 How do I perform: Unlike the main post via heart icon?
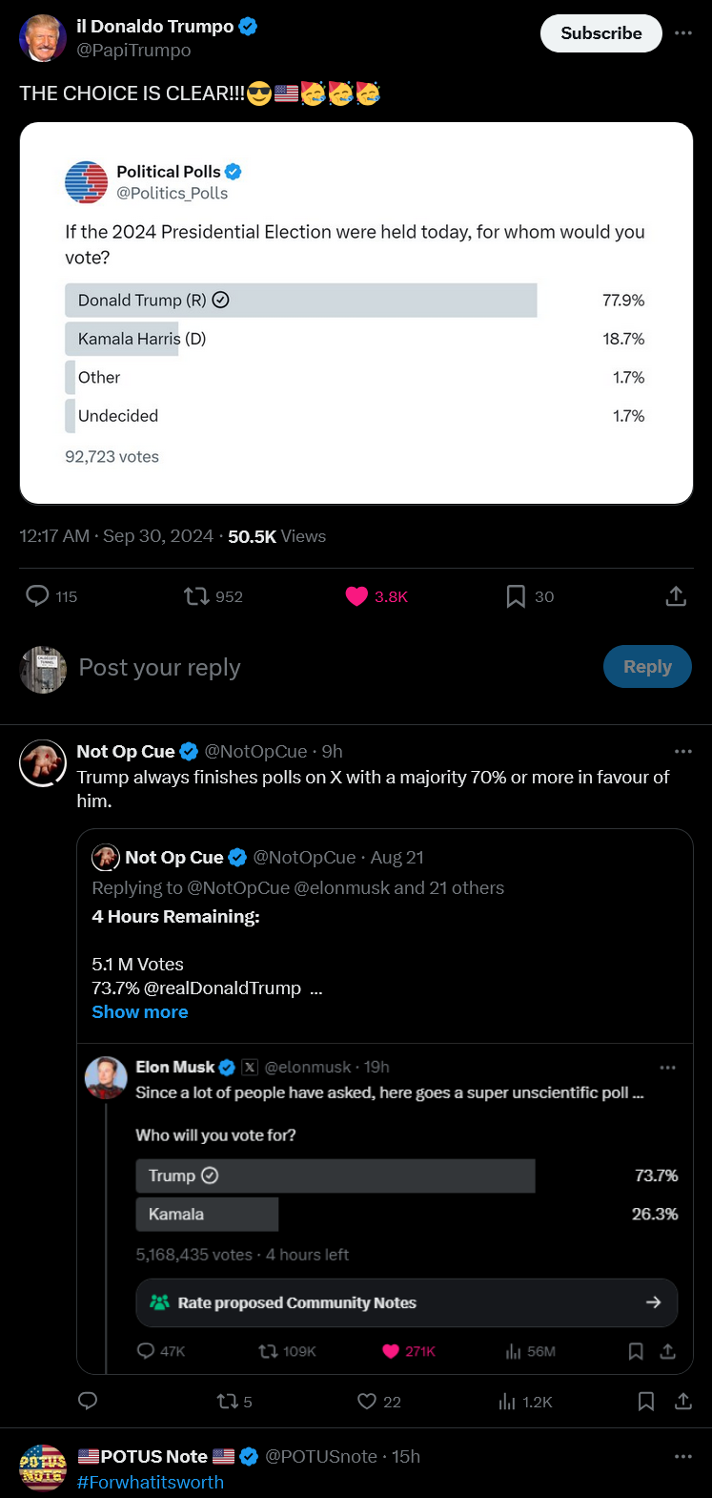(356, 596)
